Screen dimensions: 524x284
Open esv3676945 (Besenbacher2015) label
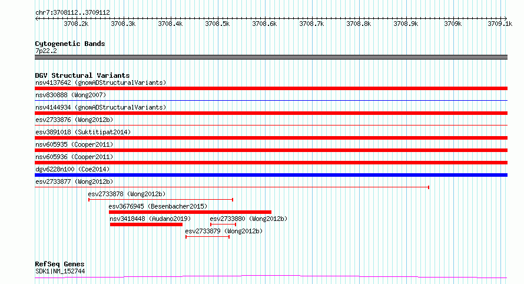tap(158, 206)
